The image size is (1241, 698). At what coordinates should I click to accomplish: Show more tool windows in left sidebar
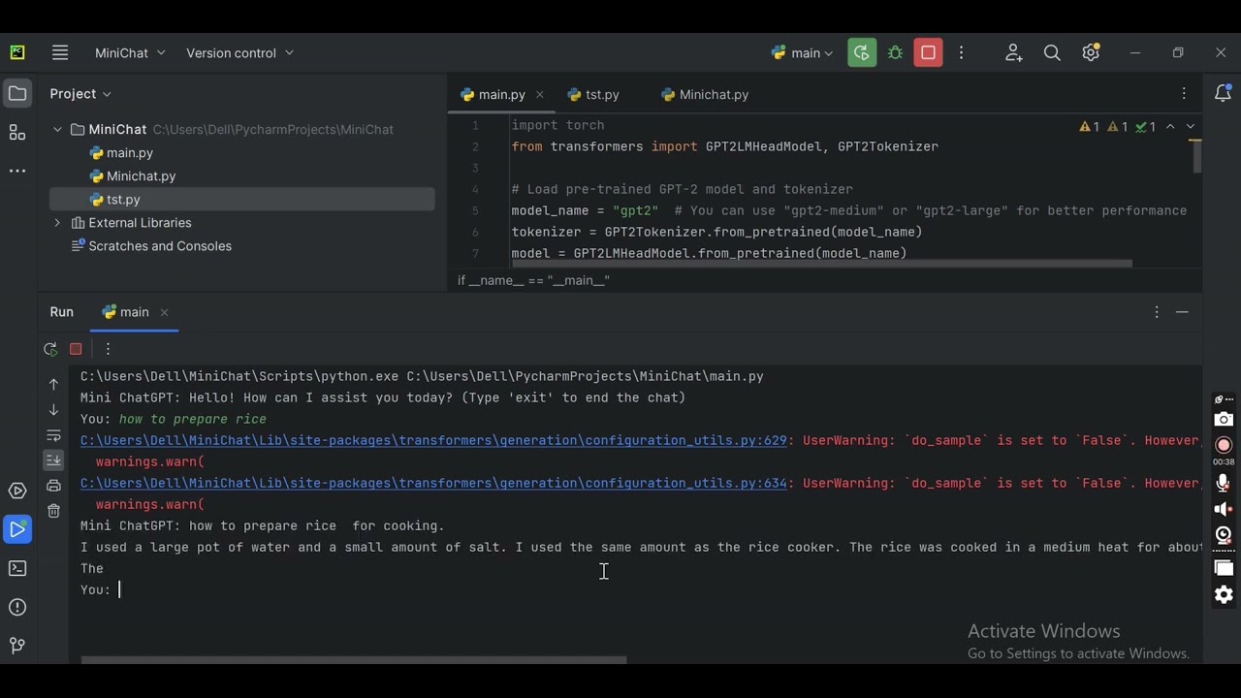(17, 171)
